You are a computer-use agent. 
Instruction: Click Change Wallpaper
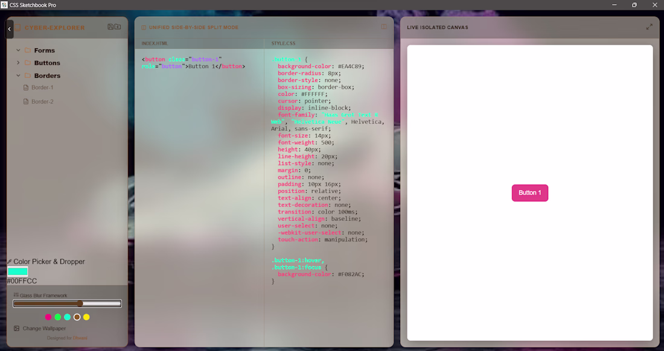(x=45, y=329)
